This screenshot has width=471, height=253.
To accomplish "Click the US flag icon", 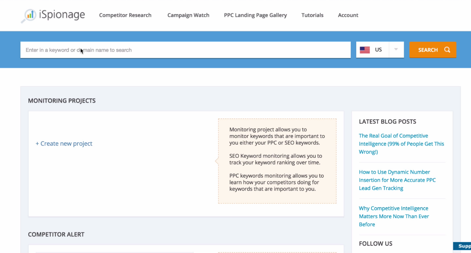I will click(365, 50).
